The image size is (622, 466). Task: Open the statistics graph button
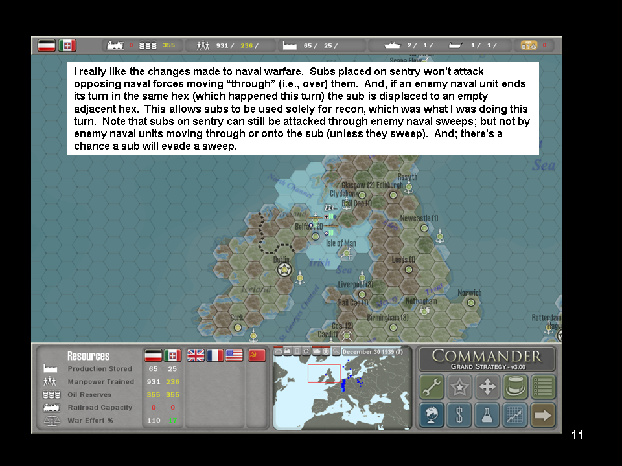pos(515,415)
